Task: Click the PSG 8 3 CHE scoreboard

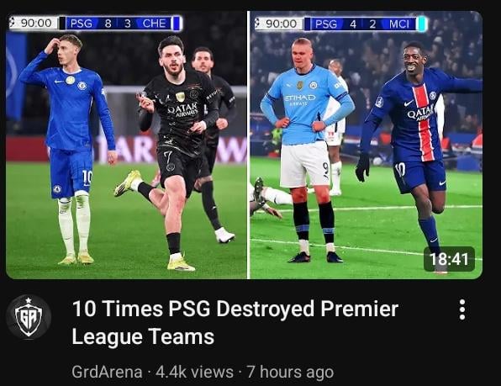Action: click(121, 24)
